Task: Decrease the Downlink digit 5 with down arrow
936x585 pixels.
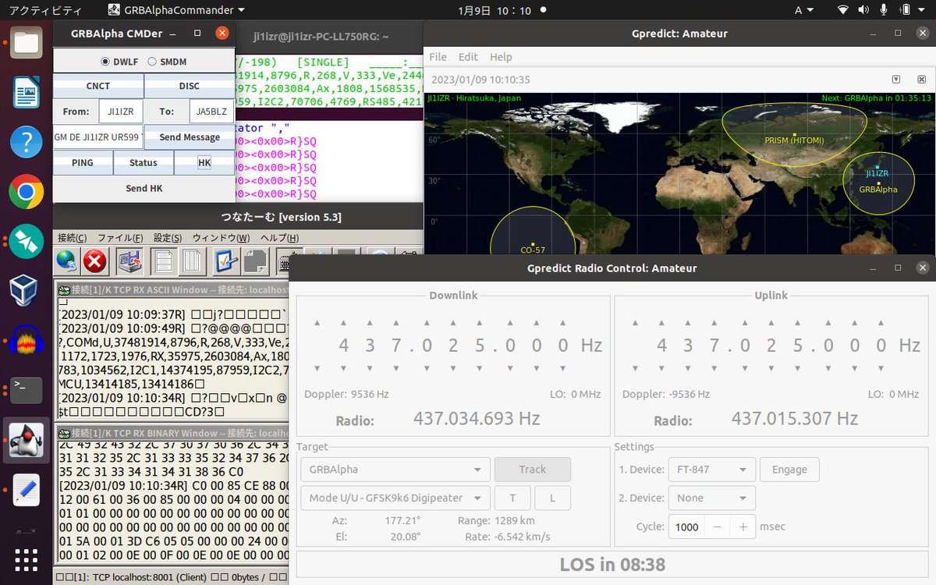Action: pyautogui.click(x=480, y=368)
